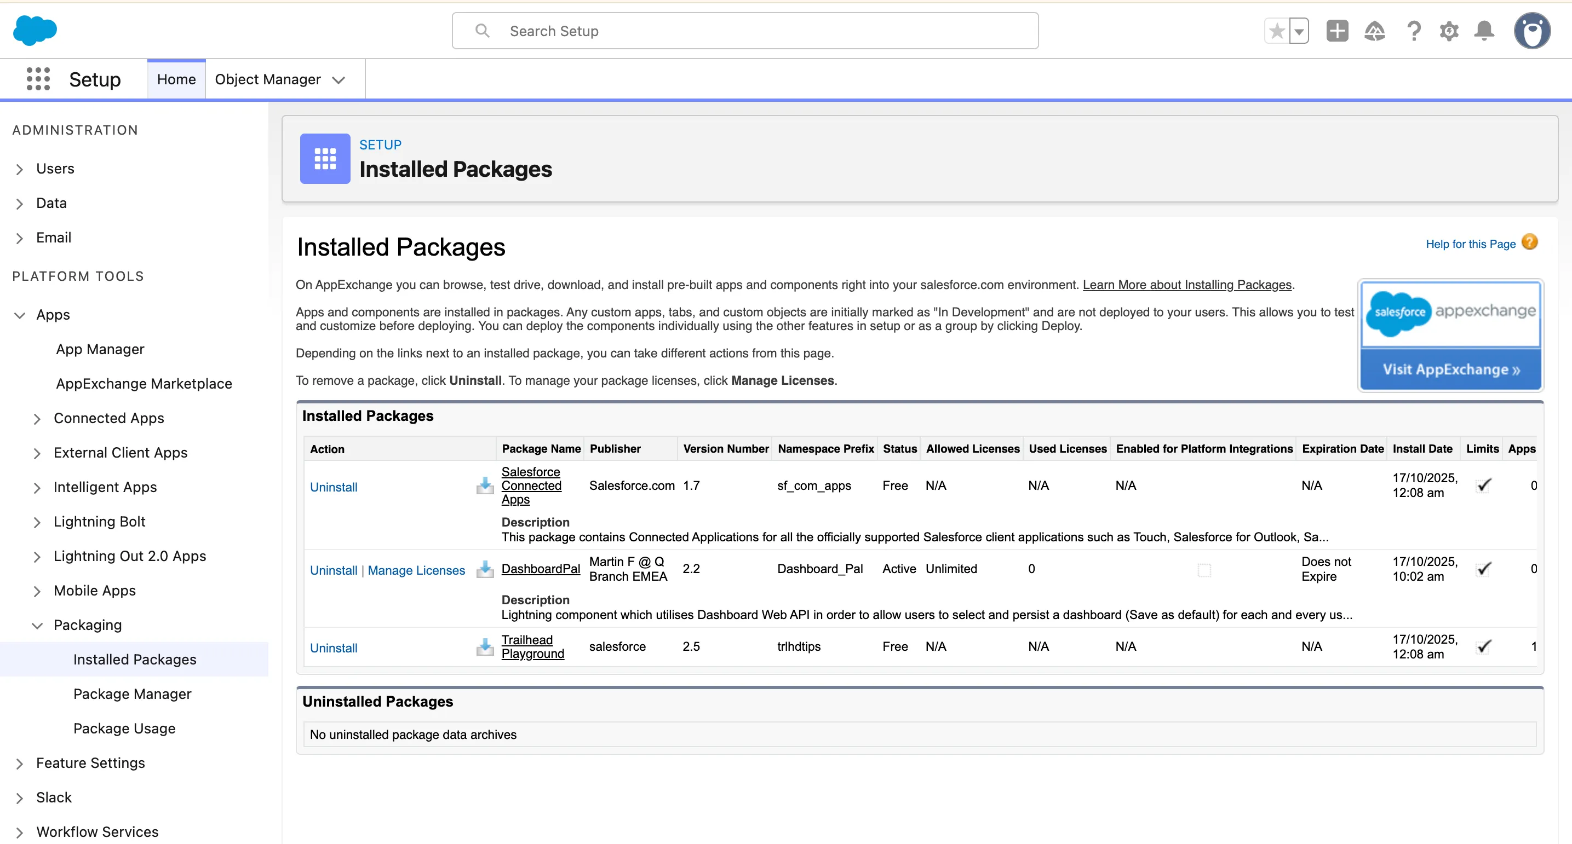The height and width of the screenshot is (844, 1572).
Task: Toggle DashboardPal platform integrations checkbox
Action: 1204,570
